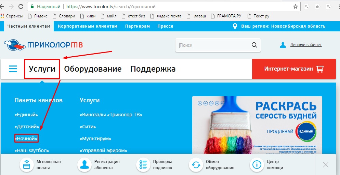
Task: Open Проверка подписок quick action
Action: pos(143,165)
